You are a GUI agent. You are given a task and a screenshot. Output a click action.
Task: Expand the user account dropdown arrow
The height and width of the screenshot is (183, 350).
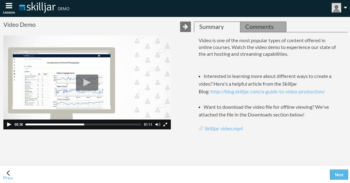click(x=345, y=8)
